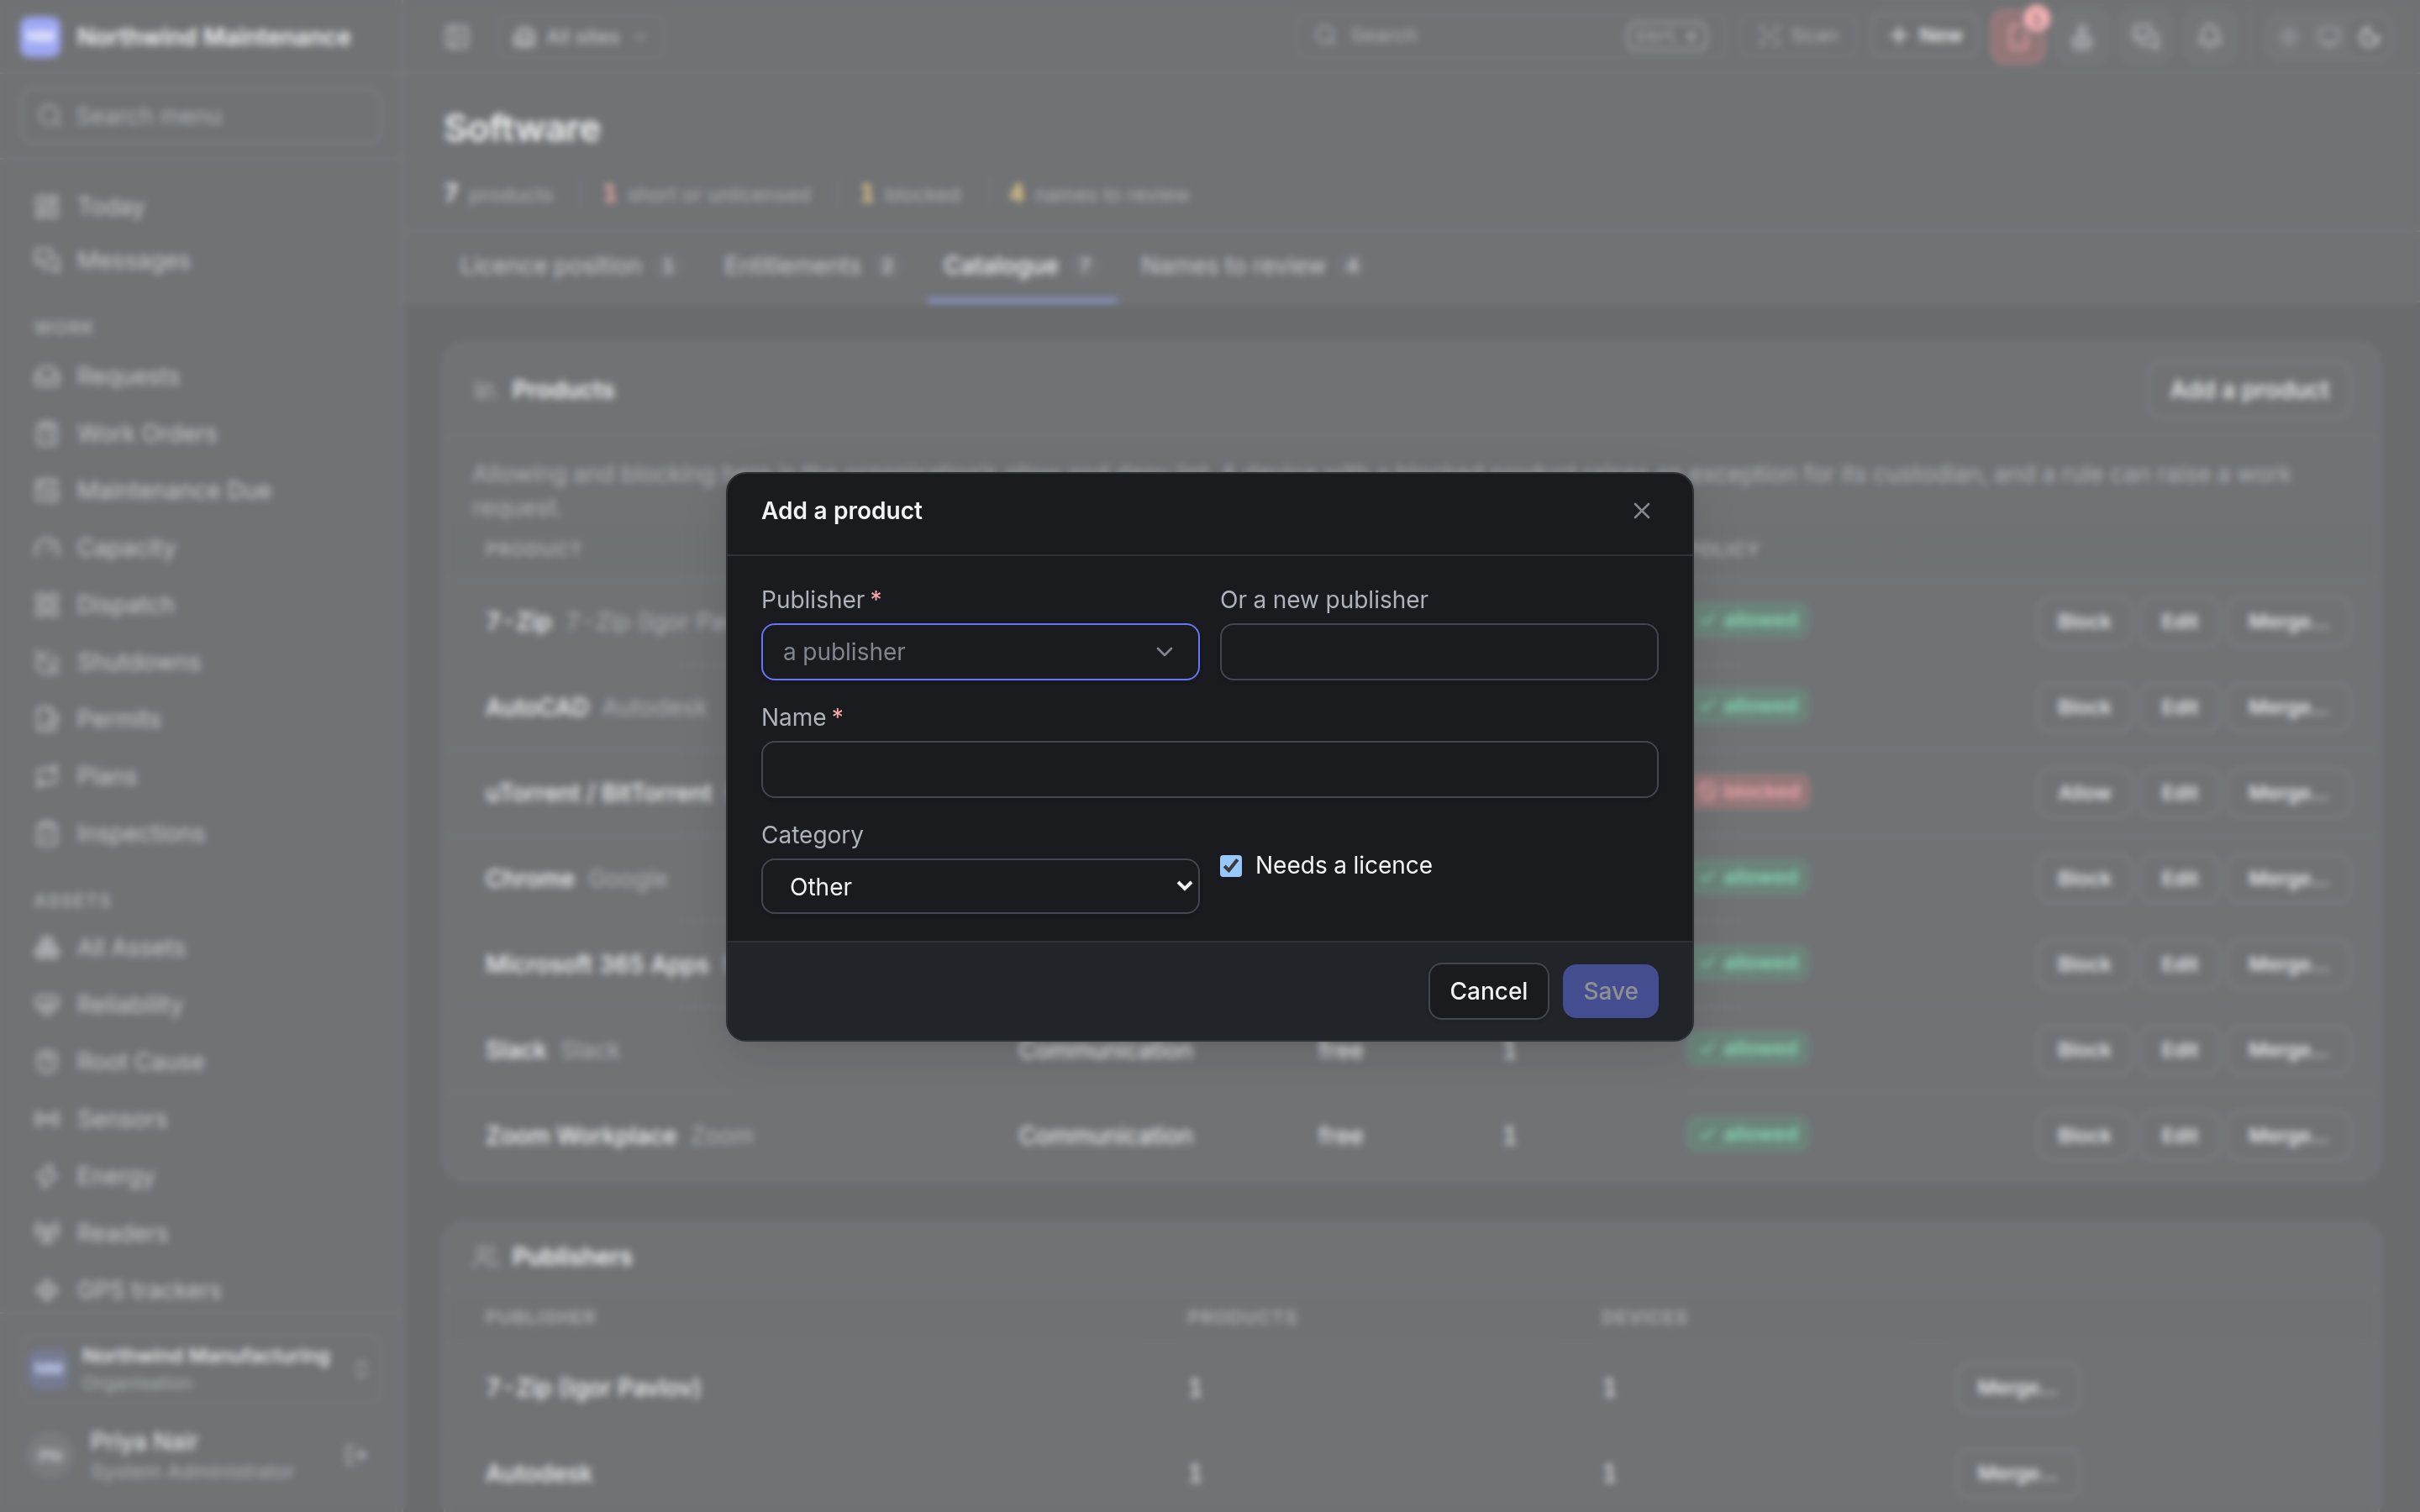Screen dimensions: 2420x1512
Task: Close the Add a product dialog
Action: [1641, 511]
